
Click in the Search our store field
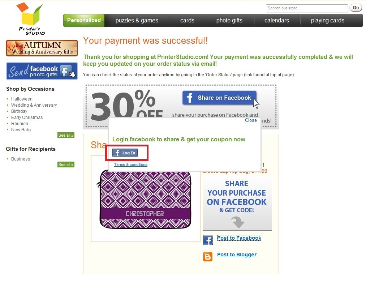[x=307, y=8]
